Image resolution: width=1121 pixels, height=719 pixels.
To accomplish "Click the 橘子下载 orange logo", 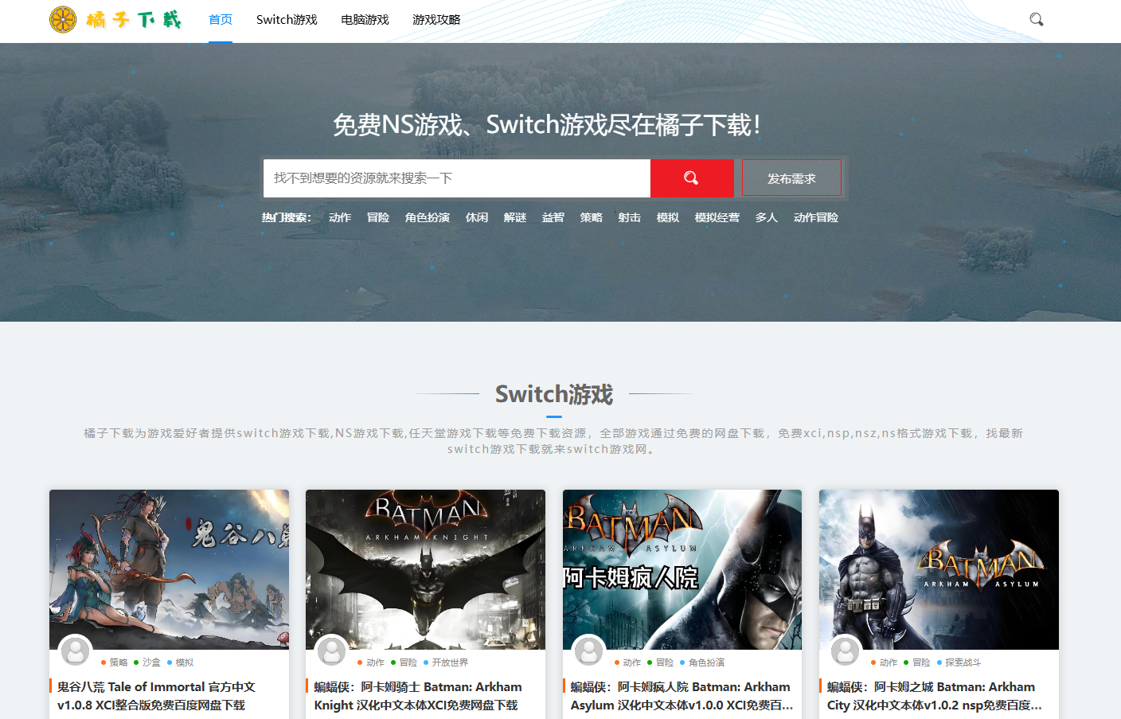I will coord(115,19).
